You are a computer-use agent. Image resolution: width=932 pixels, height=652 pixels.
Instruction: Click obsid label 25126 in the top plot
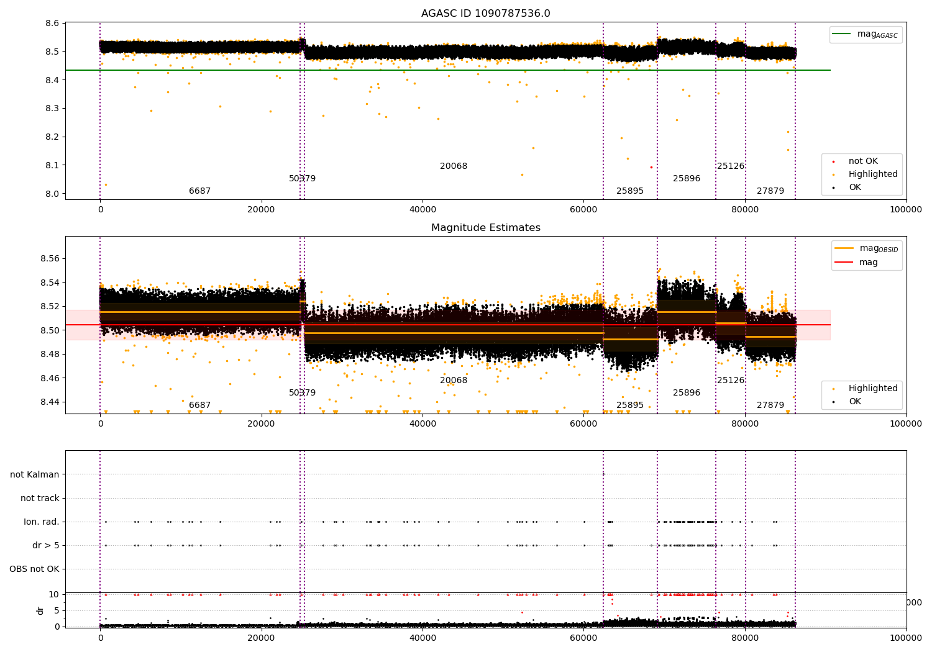[x=731, y=166]
